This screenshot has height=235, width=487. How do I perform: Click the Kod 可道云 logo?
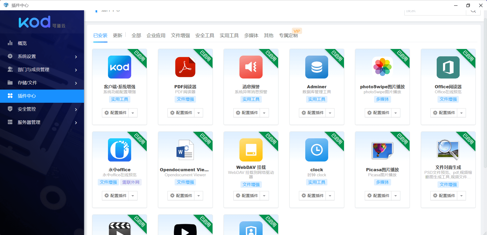(x=42, y=22)
